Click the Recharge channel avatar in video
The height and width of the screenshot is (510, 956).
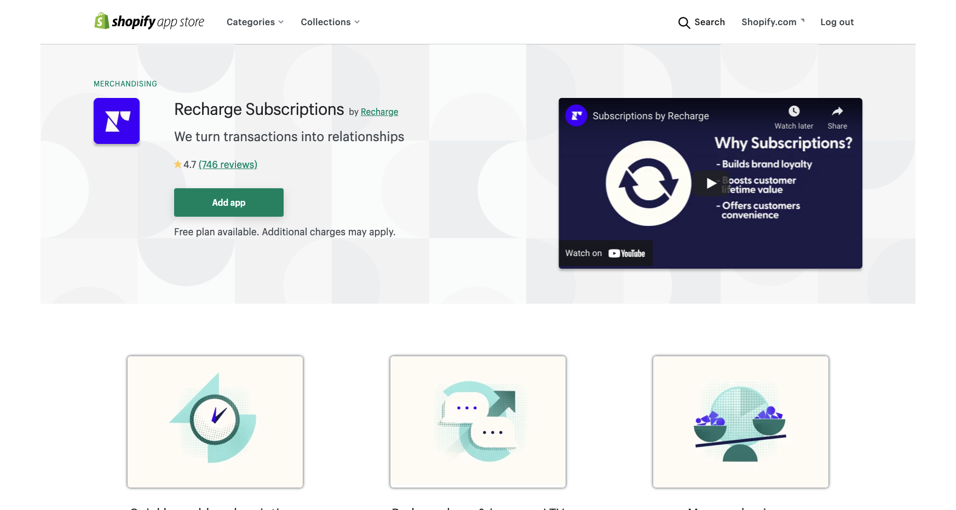(576, 115)
